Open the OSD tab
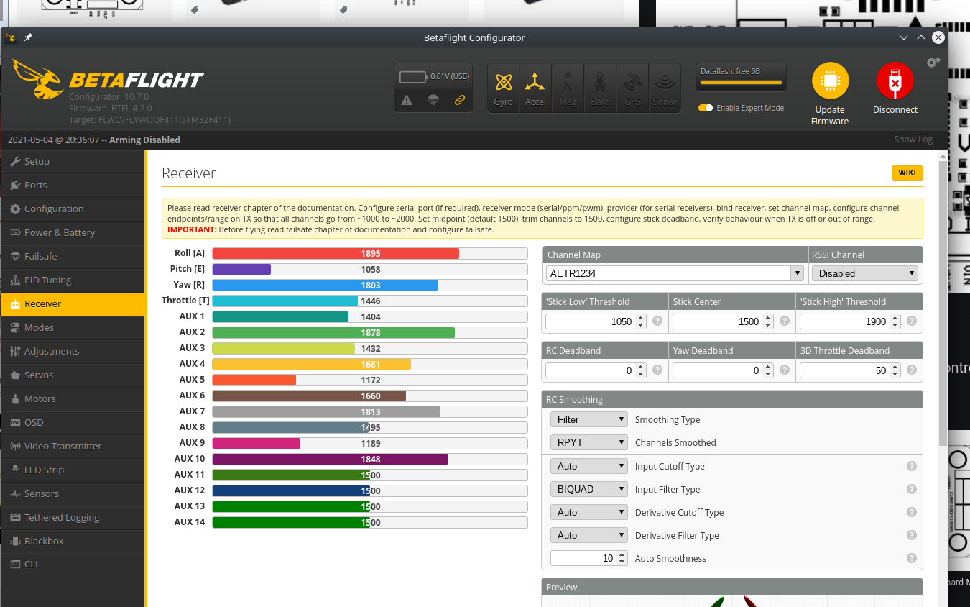Viewport: 970px width, 607px height. 73,423
